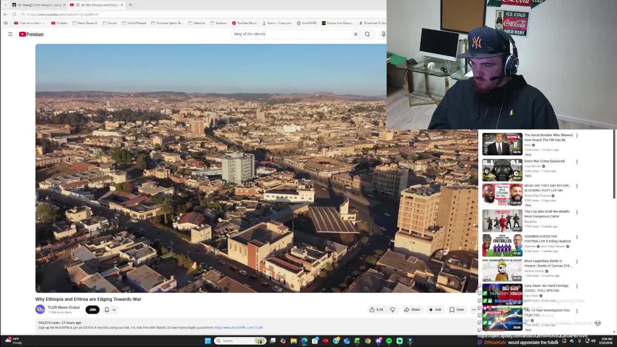This screenshot has width=617, height=347.
Task: Open taskbar clock showing 3:28 AM
Action: coord(607,341)
